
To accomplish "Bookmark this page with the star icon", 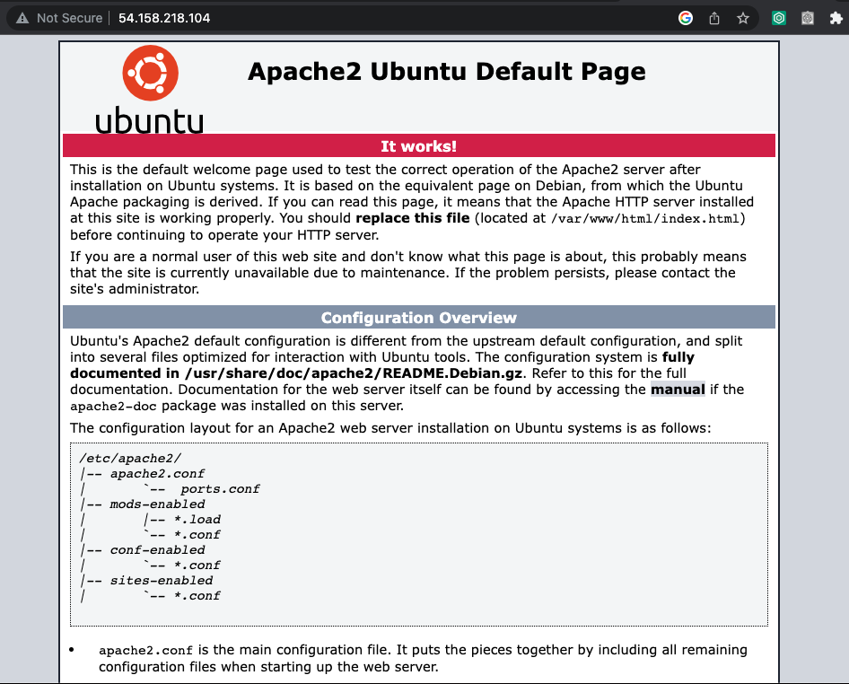I will [x=743, y=18].
